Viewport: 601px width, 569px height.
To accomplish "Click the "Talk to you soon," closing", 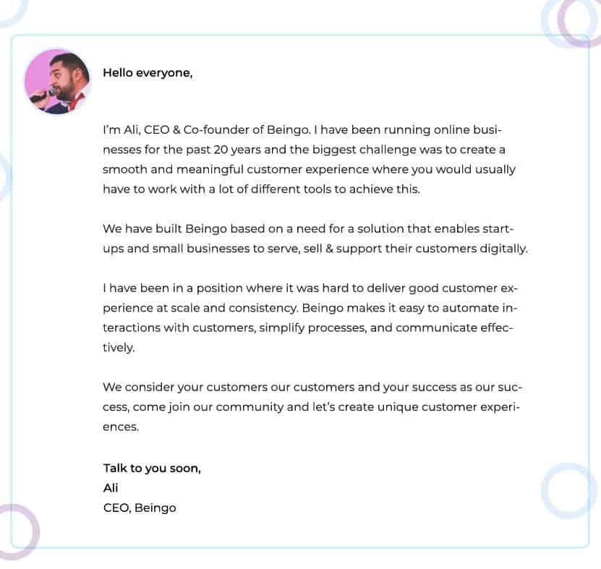I will [x=152, y=469].
